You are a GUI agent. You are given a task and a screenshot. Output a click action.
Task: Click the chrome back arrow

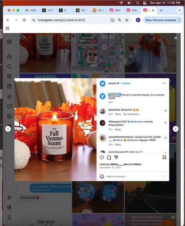8,20
